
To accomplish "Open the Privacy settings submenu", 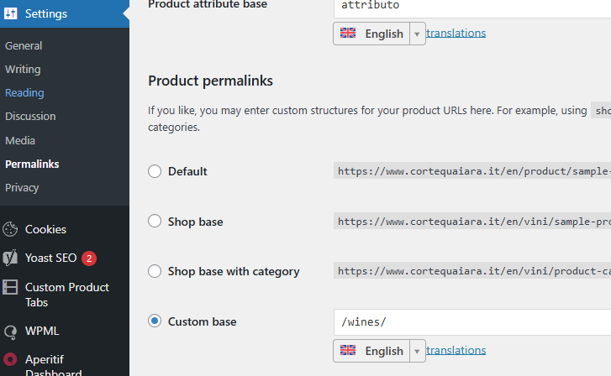I will [x=22, y=187].
